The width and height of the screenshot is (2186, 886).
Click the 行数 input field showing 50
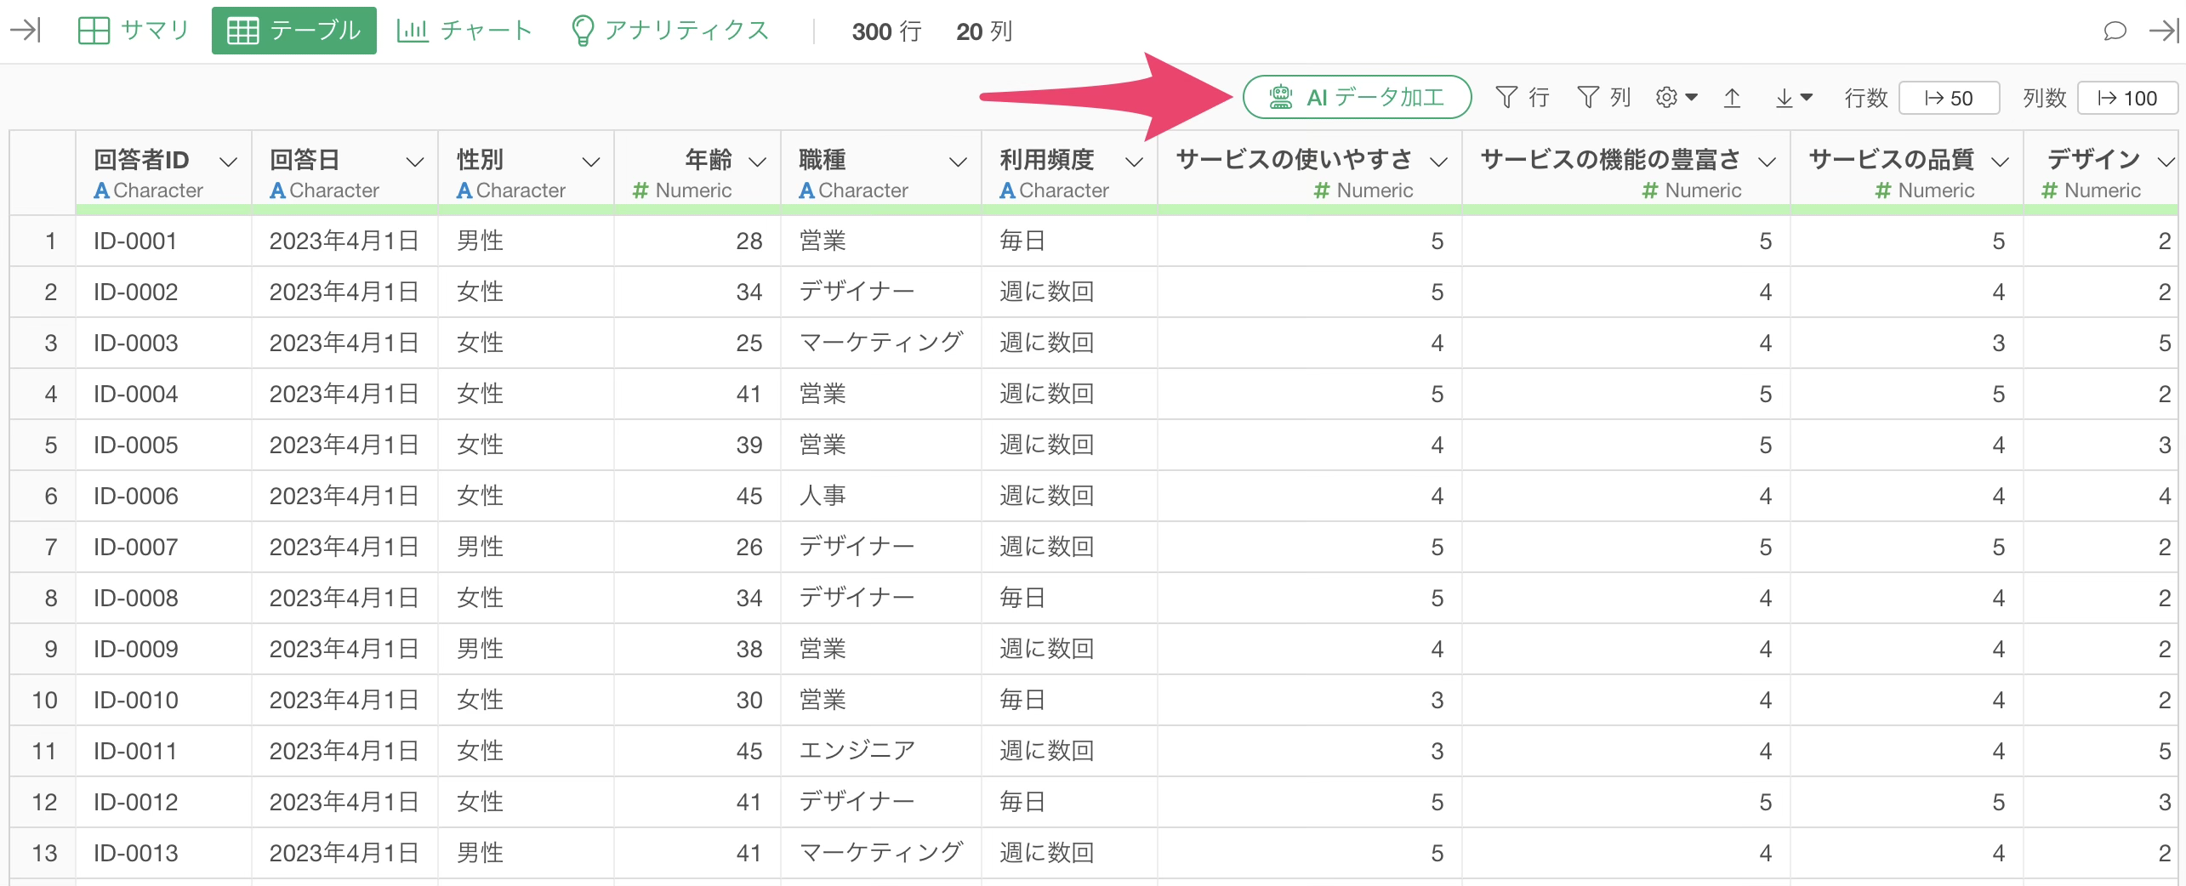coord(1949,99)
